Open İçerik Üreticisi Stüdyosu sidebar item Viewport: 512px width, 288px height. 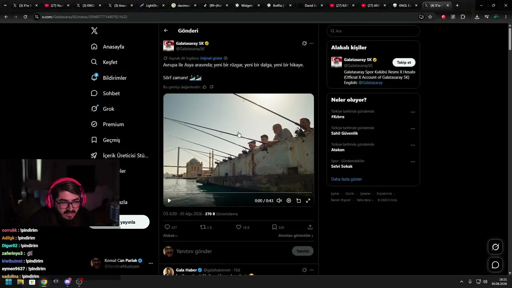pyautogui.click(x=120, y=156)
